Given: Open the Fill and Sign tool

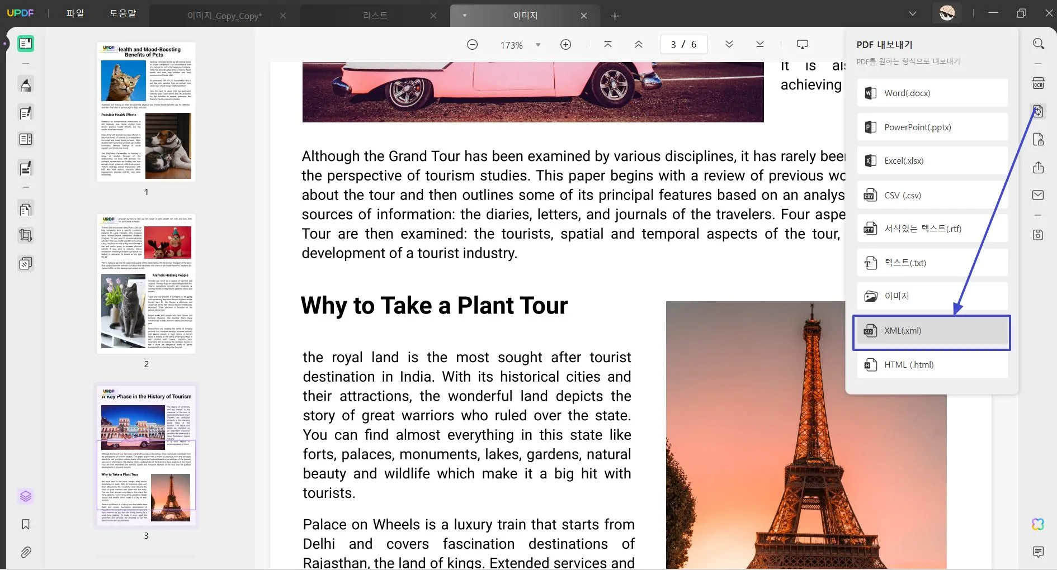Looking at the screenshot, I should 26,168.
